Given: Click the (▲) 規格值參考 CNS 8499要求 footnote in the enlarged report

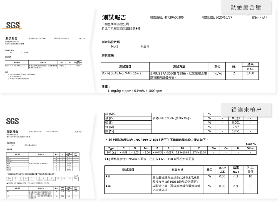Looking at the screenshot, I should pos(151,159).
